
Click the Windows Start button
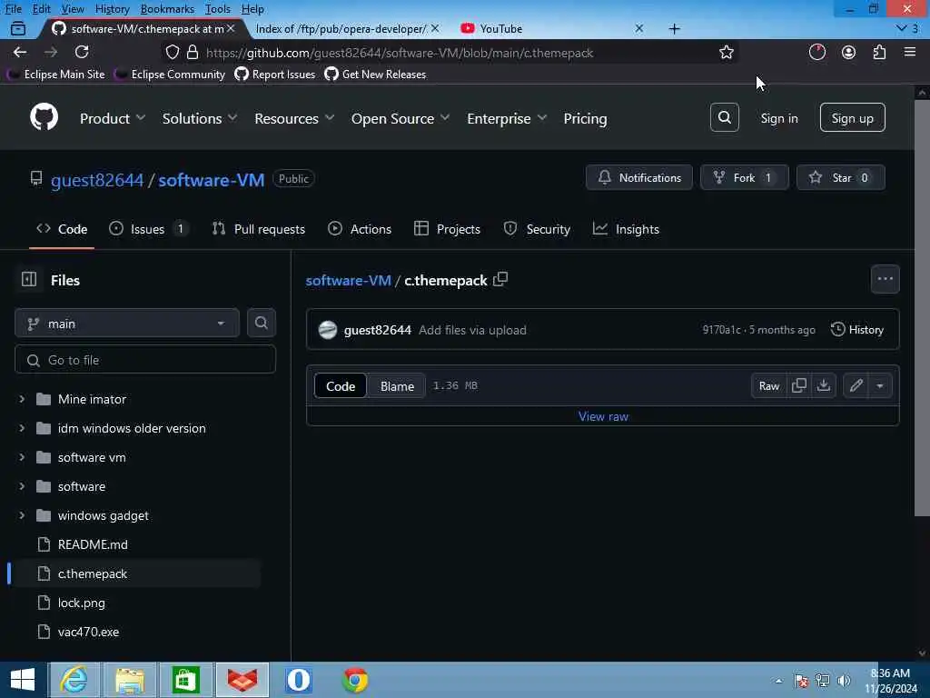coord(23,680)
